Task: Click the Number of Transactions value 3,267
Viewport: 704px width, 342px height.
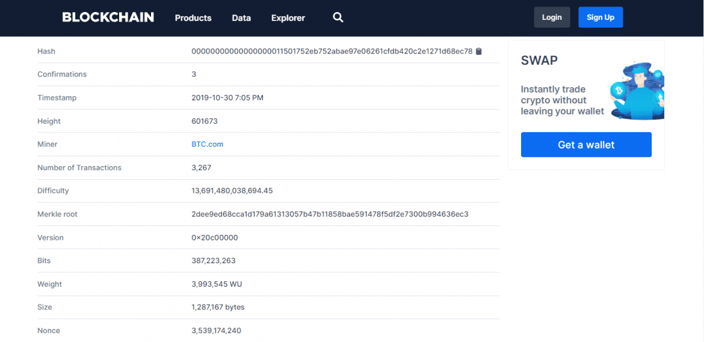Action: [x=202, y=168]
